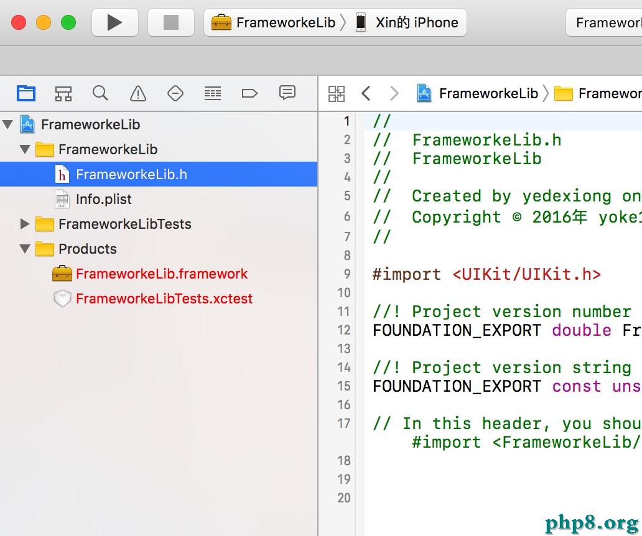Select Info.plist in the navigator
The width and height of the screenshot is (642, 536).
click(x=103, y=199)
